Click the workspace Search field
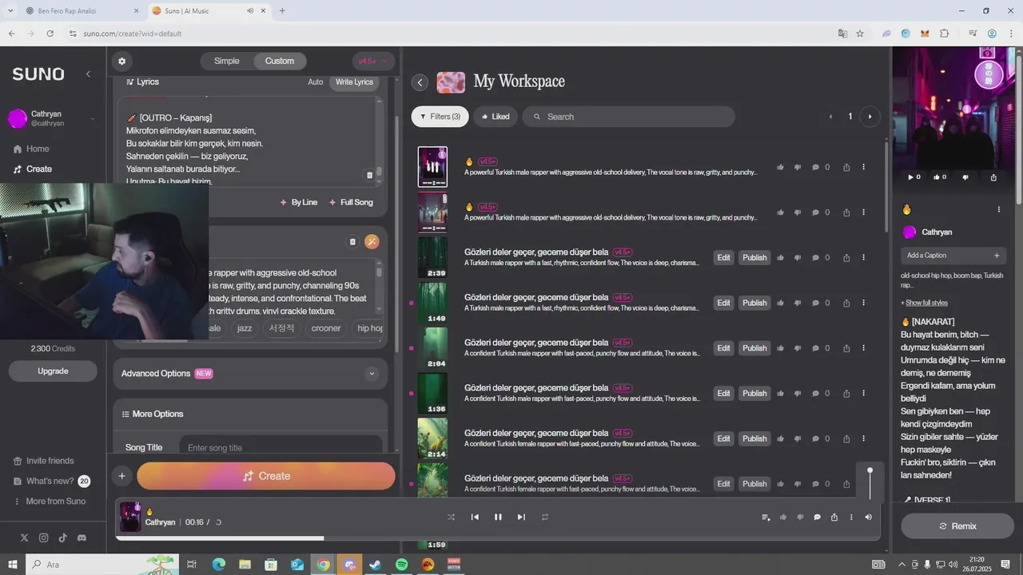Screen dimensions: 1023x575 (x=628, y=117)
